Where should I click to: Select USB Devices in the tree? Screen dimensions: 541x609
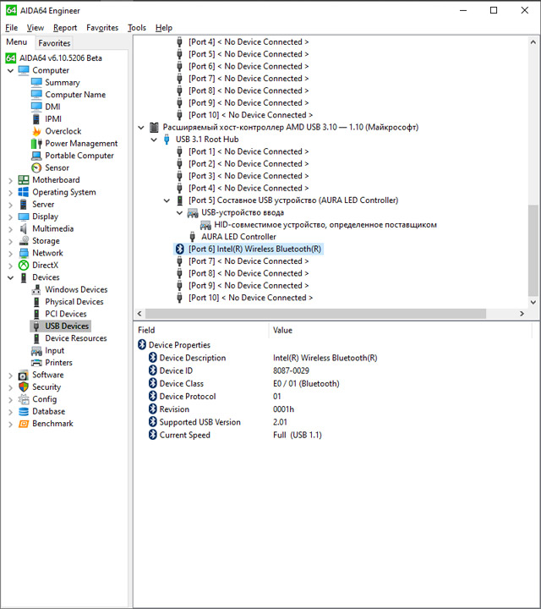pos(67,326)
